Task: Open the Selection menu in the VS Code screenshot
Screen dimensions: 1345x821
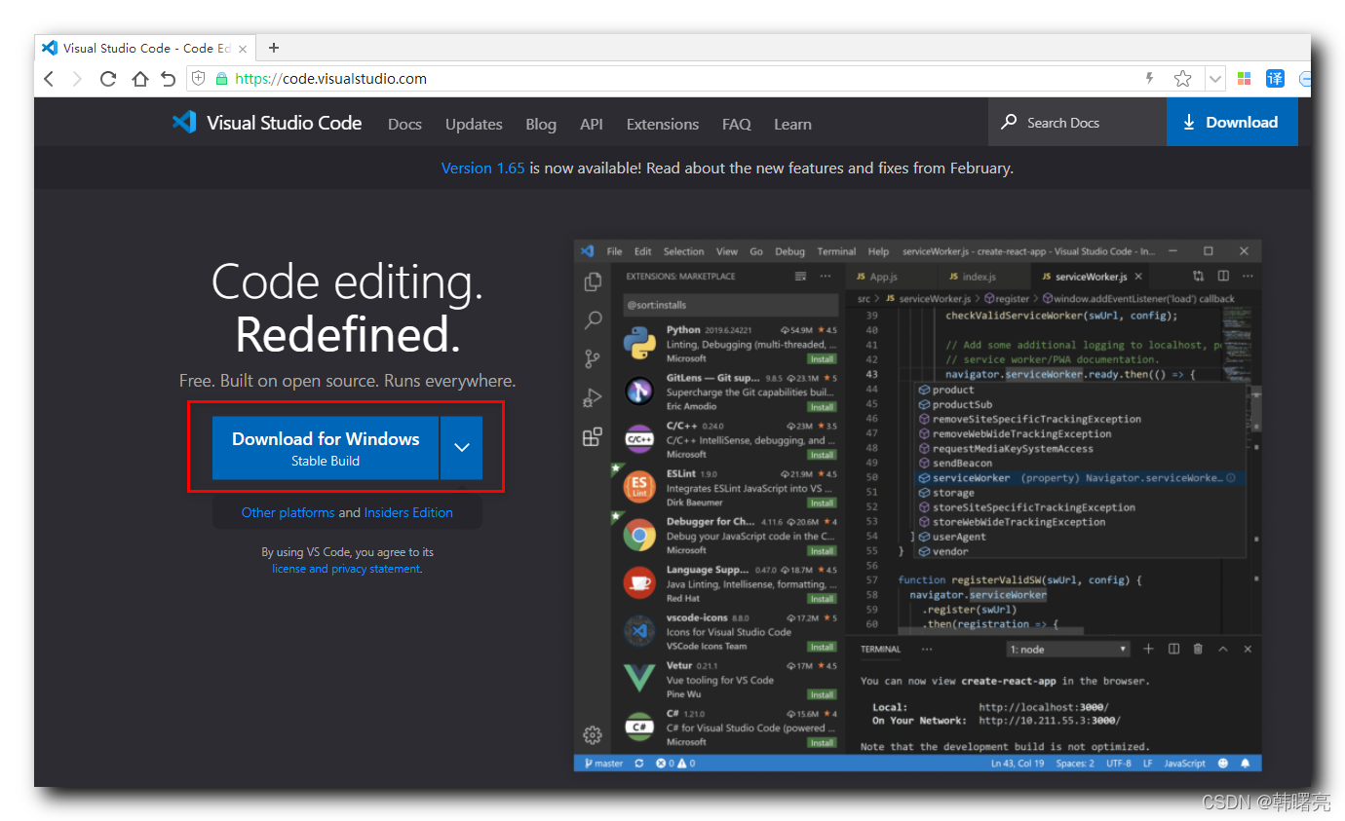Action: click(x=684, y=251)
